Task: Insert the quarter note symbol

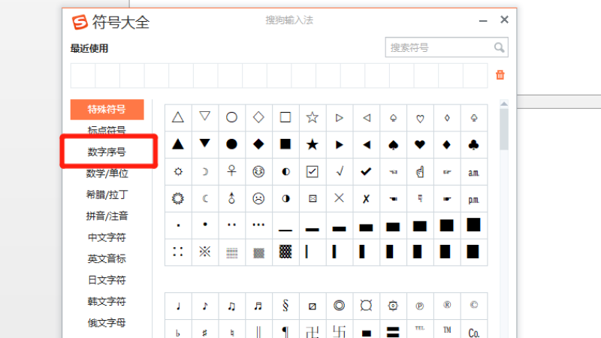Action: pos(178,306)
